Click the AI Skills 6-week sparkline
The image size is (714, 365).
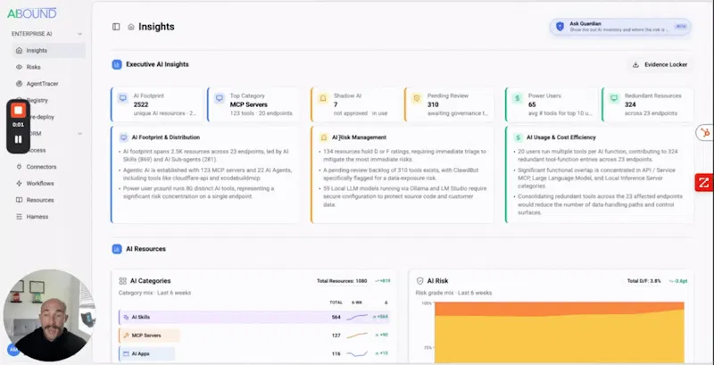(x=357, y=317)
